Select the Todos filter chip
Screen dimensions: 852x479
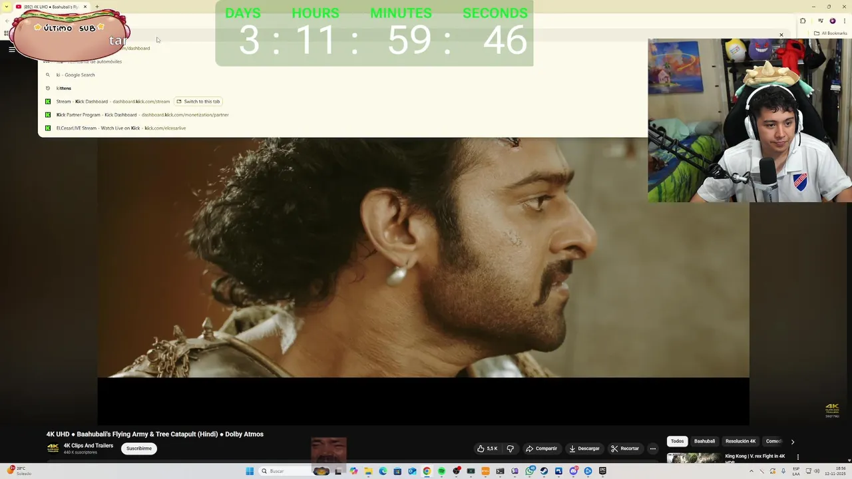pyautogui.click(x=677, y=441)
